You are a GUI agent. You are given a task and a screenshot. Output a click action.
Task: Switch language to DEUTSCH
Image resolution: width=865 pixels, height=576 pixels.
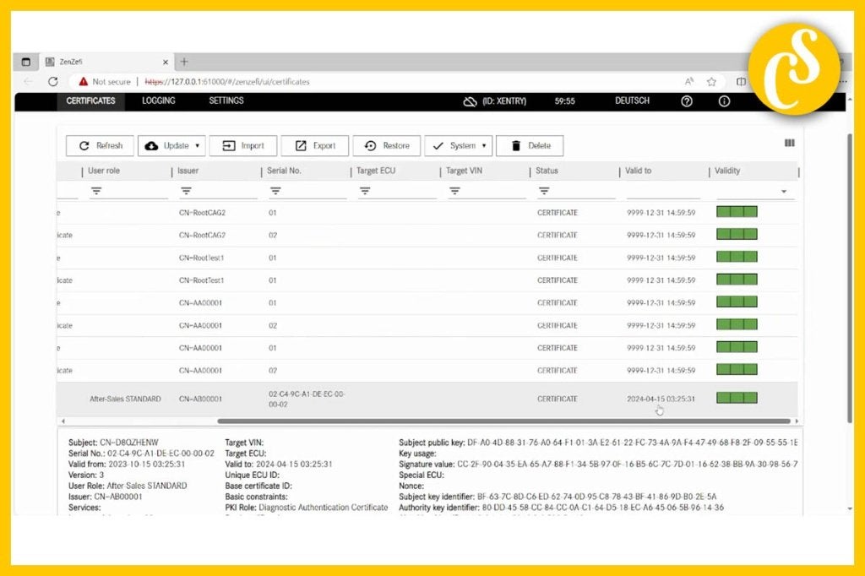coord(632,101)
